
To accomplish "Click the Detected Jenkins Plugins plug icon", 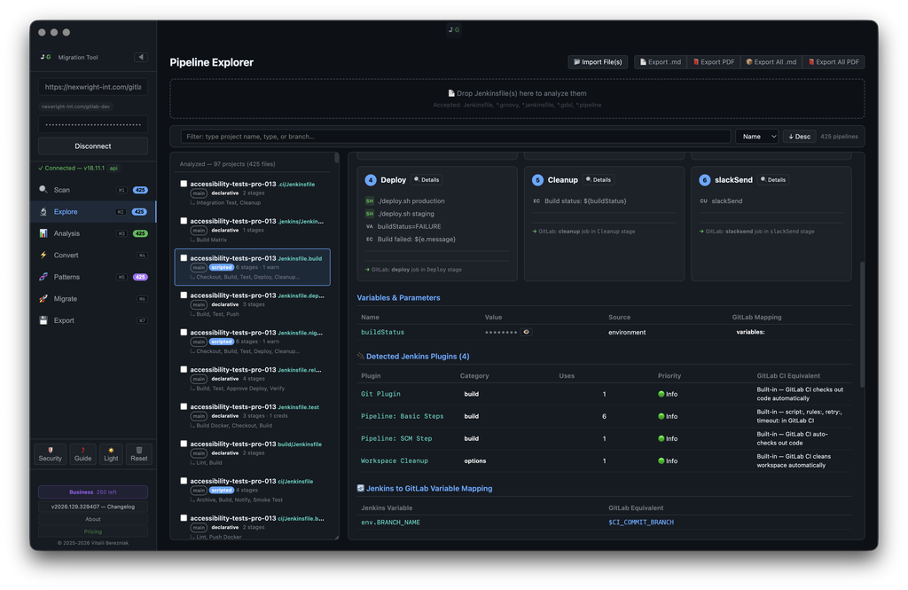I will coord(361,357).
